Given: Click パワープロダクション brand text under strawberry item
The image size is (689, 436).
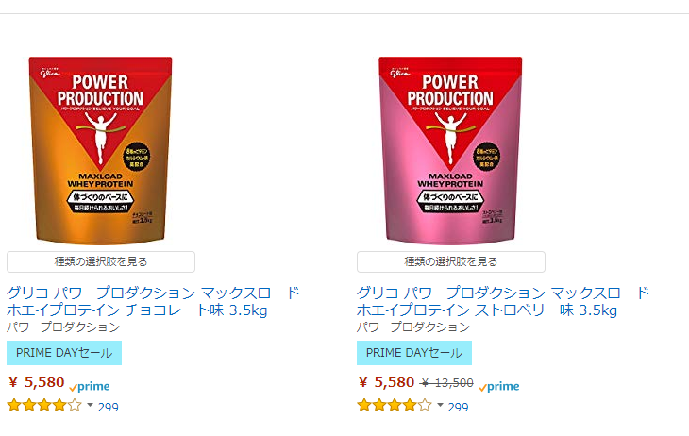Looking at the screenshot, I should point(413,327).
